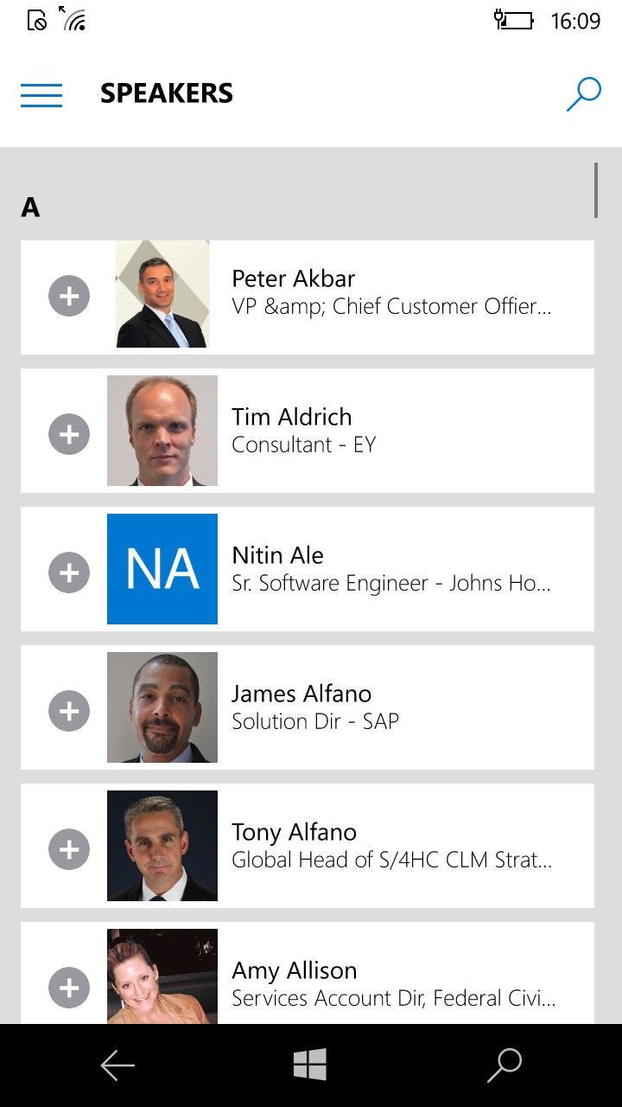The image size is (622, 1107).
Task: Add Tim Aldrich using the plus icon
Action: 69,433
